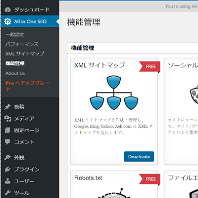The width and height of the screenshot is (198, 198).
Task: Click Pro へアップグレード link
Action: point(28,86)
